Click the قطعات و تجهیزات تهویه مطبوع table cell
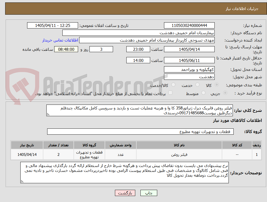 [89, 154]
